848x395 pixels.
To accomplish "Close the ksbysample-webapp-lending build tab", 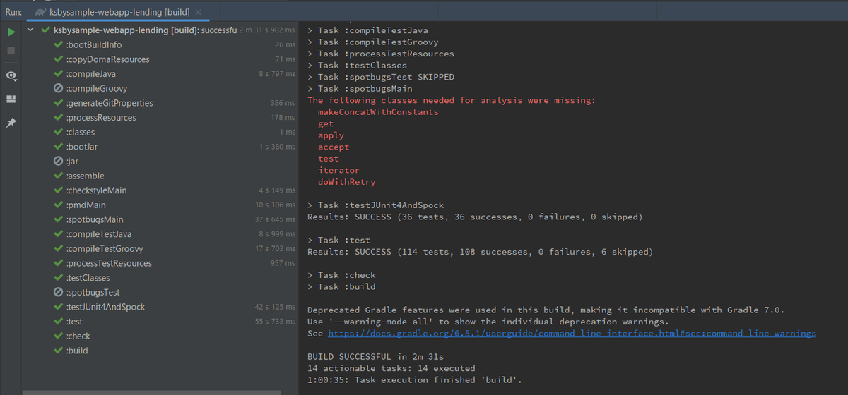I will tap(198, 13).
